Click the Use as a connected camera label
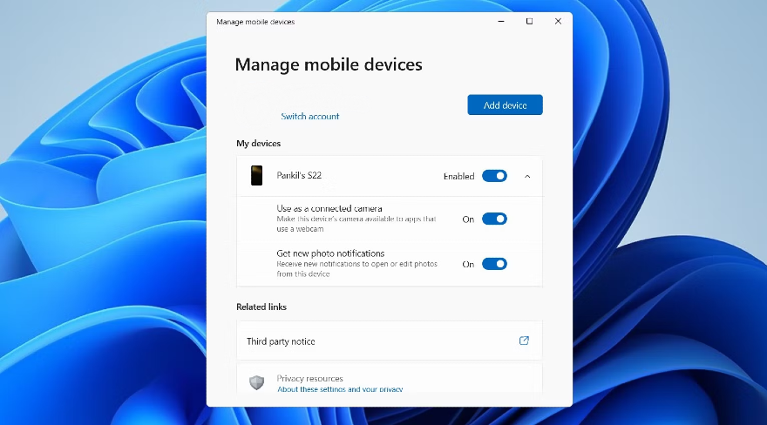This screenshot has height=425, width=767. [329, 208]
